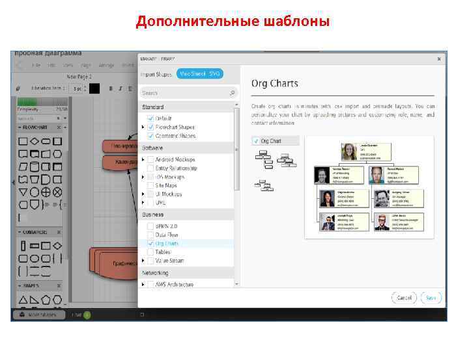469x351 pixels.
Task: Select the Paper Tape flowchart shape
Action: pyautogui.click(x=23, y=179)
